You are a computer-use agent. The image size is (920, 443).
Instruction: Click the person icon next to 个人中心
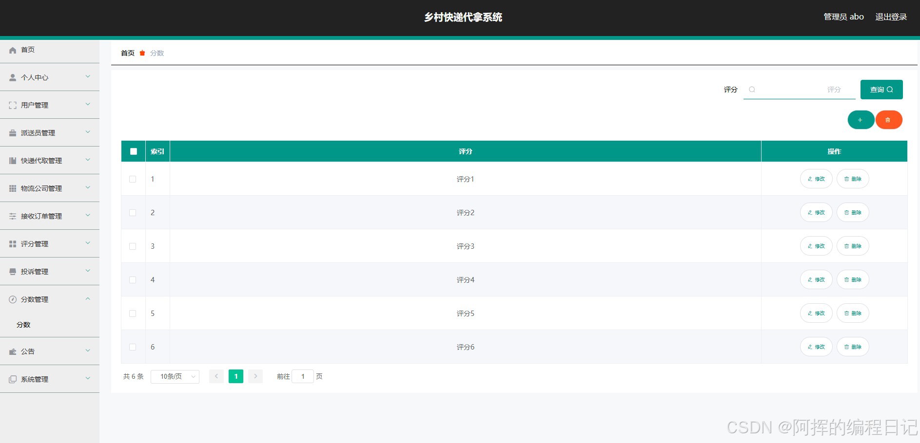[x=13, y=77]
